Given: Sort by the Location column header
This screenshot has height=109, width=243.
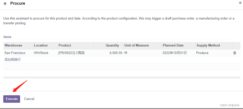Looking at the screenshot, I should [45, 45].
